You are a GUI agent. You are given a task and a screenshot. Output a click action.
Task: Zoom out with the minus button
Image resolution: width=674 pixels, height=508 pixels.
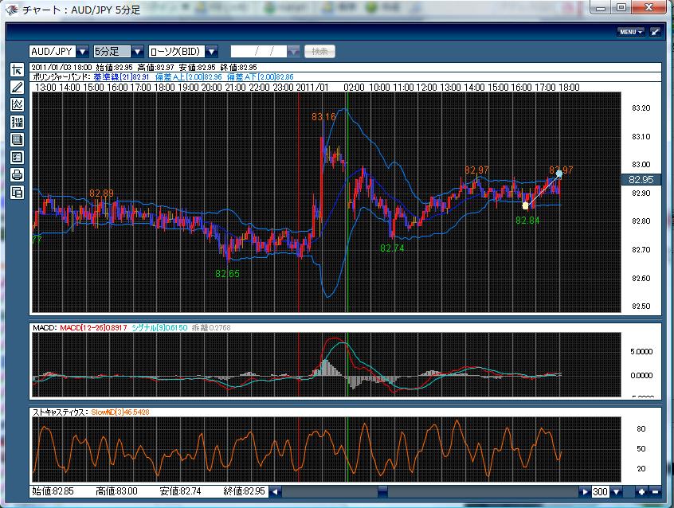(x=656, y=491)
